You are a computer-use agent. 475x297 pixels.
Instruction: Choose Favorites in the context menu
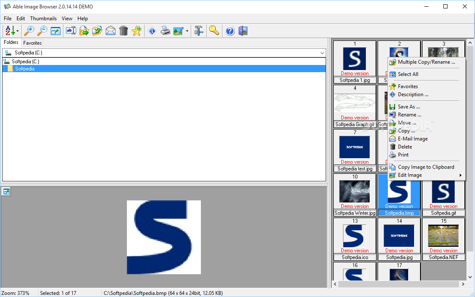click(x=426, y=86)
